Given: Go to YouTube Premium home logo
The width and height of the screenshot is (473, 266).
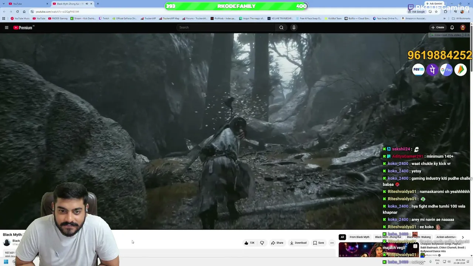Looking at the screenshot, I should point(24,27).
